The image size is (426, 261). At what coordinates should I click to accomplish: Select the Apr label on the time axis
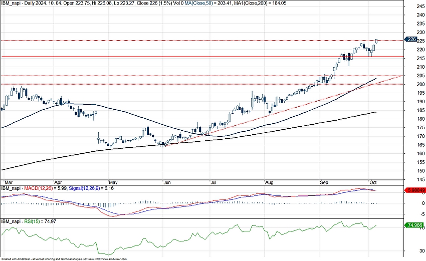(x=58, y=182)
